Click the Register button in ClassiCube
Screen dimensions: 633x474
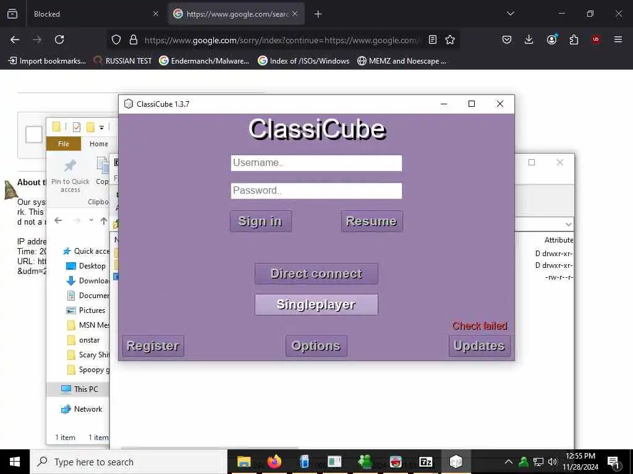tap(153, 346)
